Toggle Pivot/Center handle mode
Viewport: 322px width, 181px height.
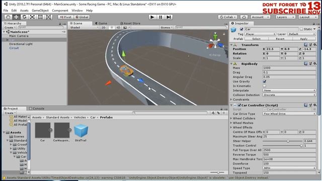pyautogui.click(x=66, y=17)
